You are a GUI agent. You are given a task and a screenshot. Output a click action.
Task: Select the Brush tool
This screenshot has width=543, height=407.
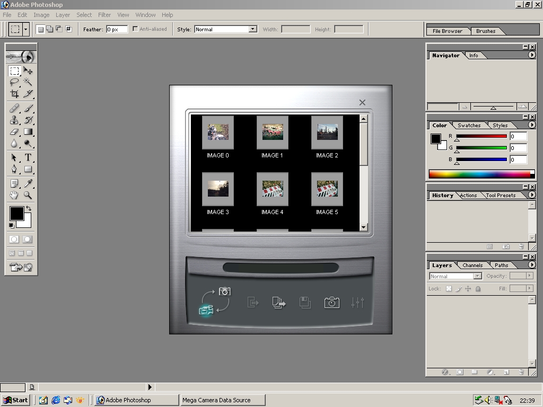[28, 108]
